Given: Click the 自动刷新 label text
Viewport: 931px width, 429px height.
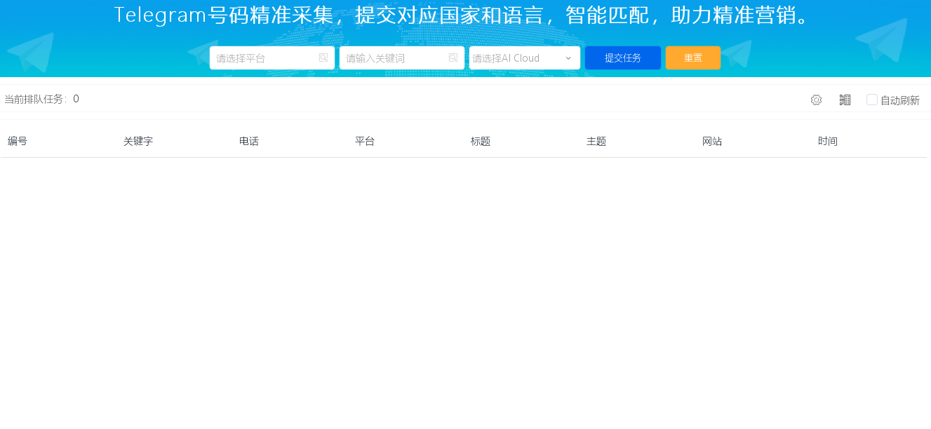Looking at the screenshot, I should 900,100.
